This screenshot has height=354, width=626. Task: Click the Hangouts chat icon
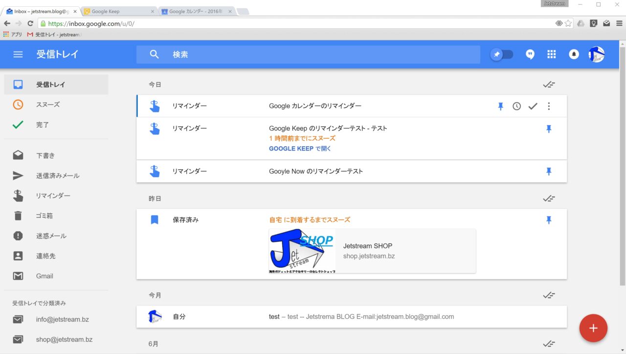tap(530, 54)
